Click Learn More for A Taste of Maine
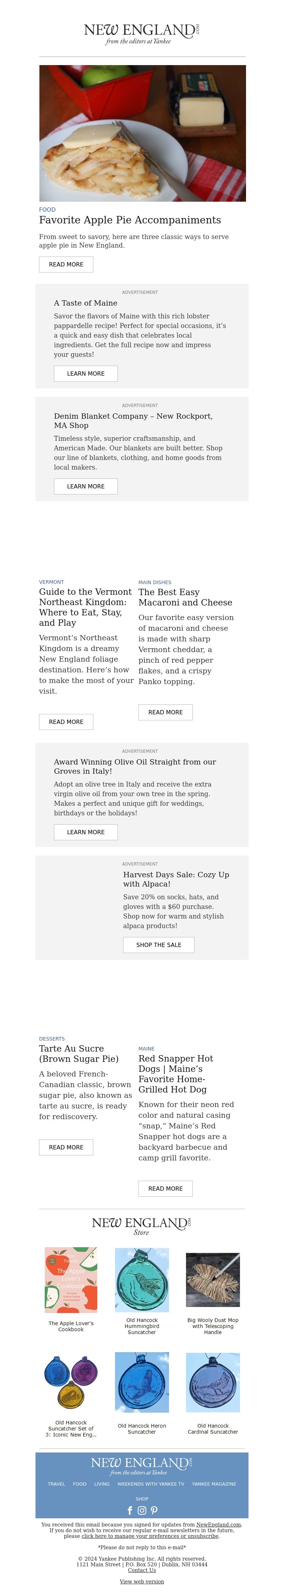 point(85,374)
